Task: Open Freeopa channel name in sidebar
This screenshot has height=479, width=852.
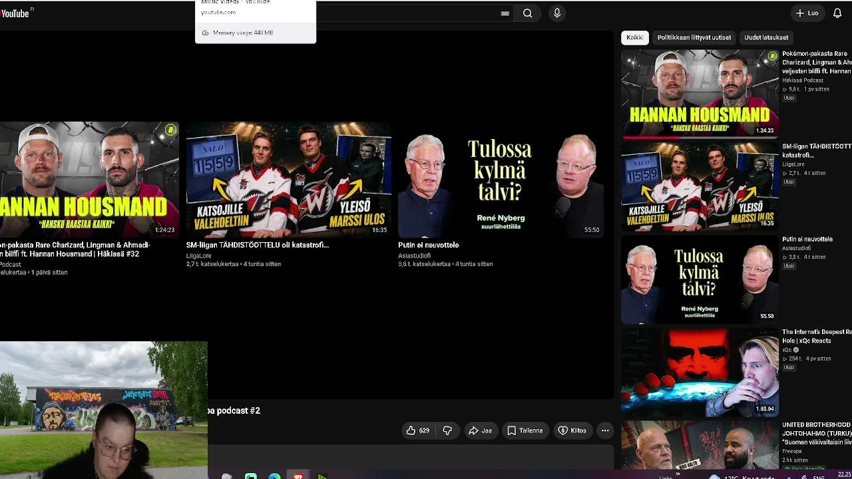Action: [x=793, y=451]
